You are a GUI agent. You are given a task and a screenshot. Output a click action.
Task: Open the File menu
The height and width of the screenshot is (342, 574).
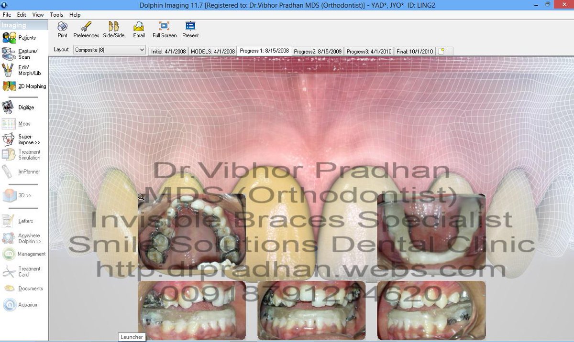click(7, 15)
